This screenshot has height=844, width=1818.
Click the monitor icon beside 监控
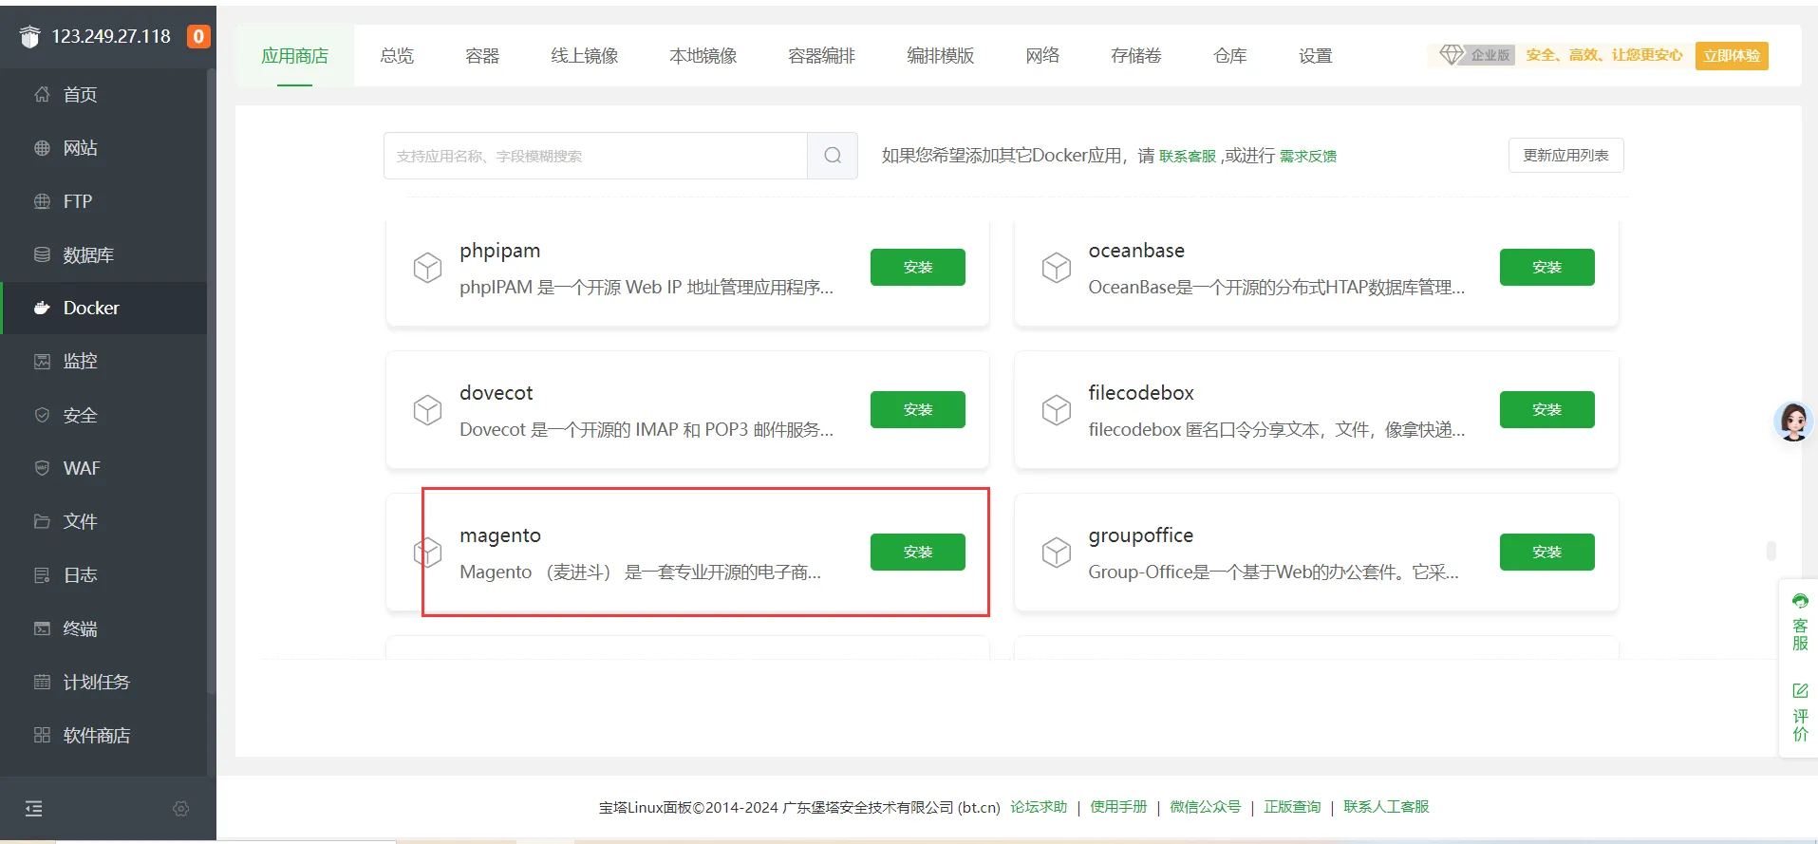pyautogui.click(x=42, y=361)
